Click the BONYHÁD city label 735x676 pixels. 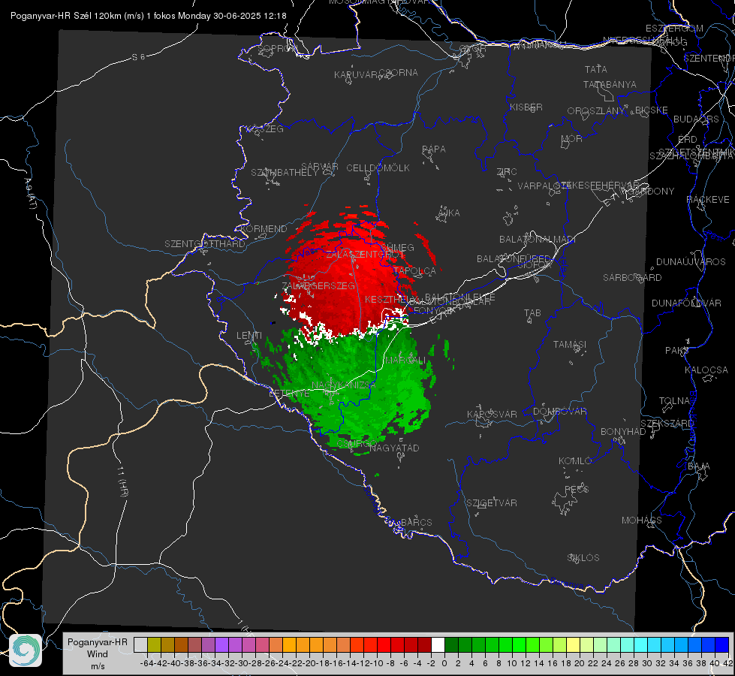tap(623, 432)
